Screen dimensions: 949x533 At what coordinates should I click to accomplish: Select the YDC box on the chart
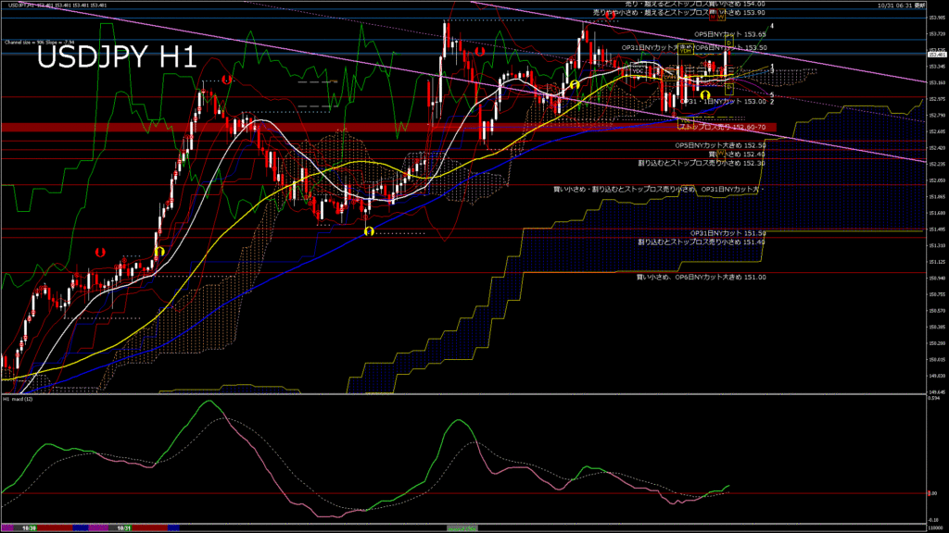tap(638, 70)
